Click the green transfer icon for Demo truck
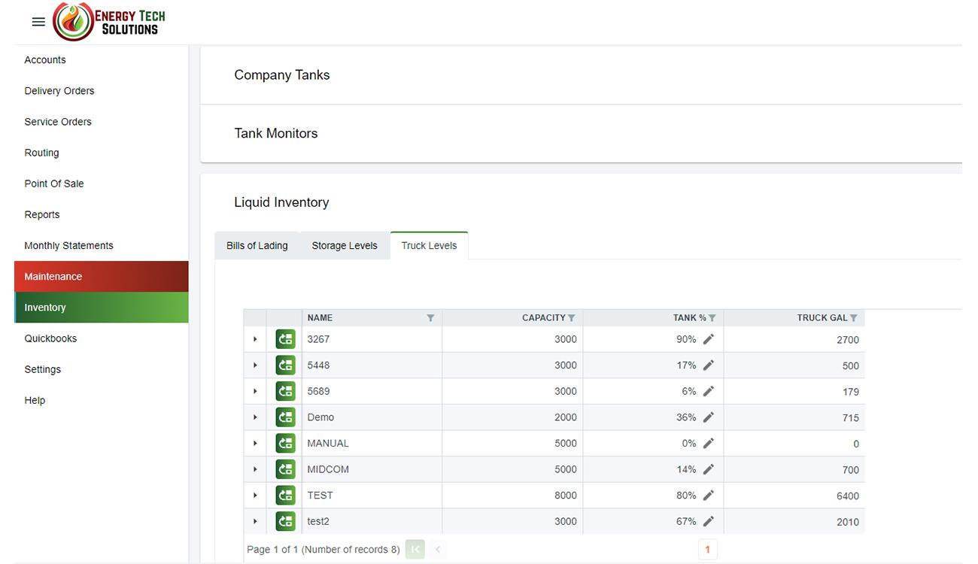The width and height of the screenshot is (978, 564). click(x=285, y=417)
